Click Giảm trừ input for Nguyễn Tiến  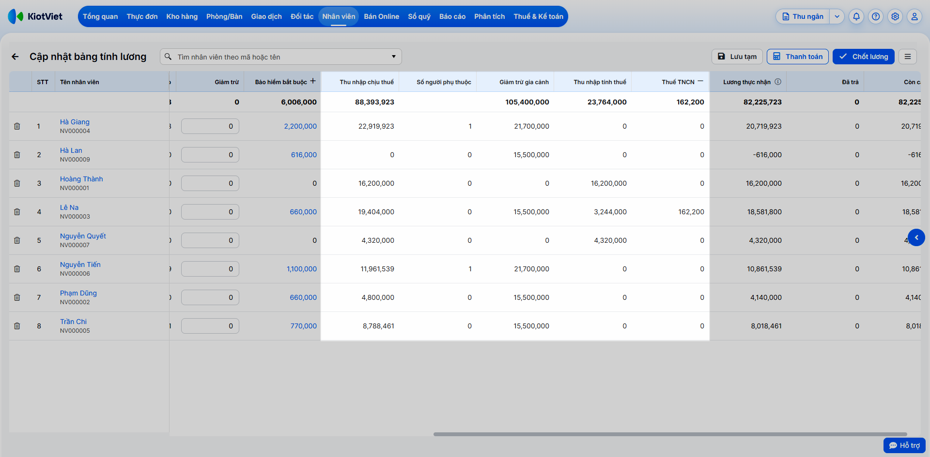pos(210,269)
